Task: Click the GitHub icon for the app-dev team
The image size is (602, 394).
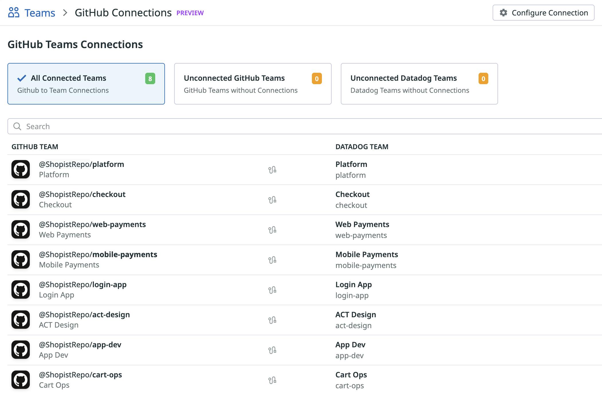Action: (x=21, y=350)
